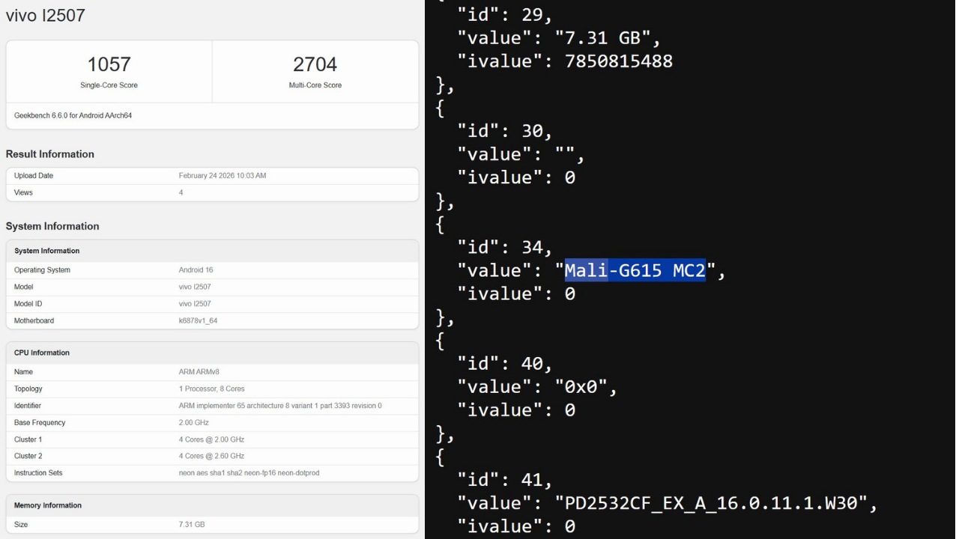Click the 2704 multi-core score

click(x=315, y=64)
